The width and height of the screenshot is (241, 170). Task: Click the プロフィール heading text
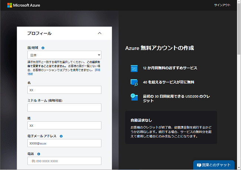tap(39, 33)
